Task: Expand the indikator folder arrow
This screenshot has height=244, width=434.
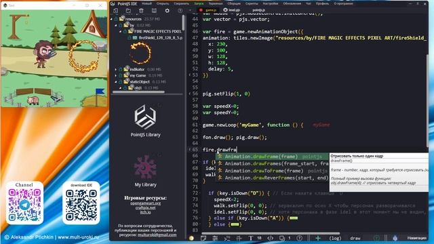Action: click(116, 69)
